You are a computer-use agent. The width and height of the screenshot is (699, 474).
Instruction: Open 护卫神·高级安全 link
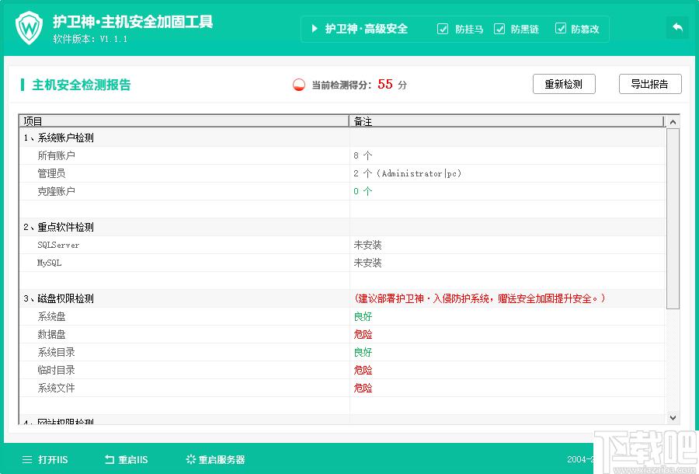367,29
